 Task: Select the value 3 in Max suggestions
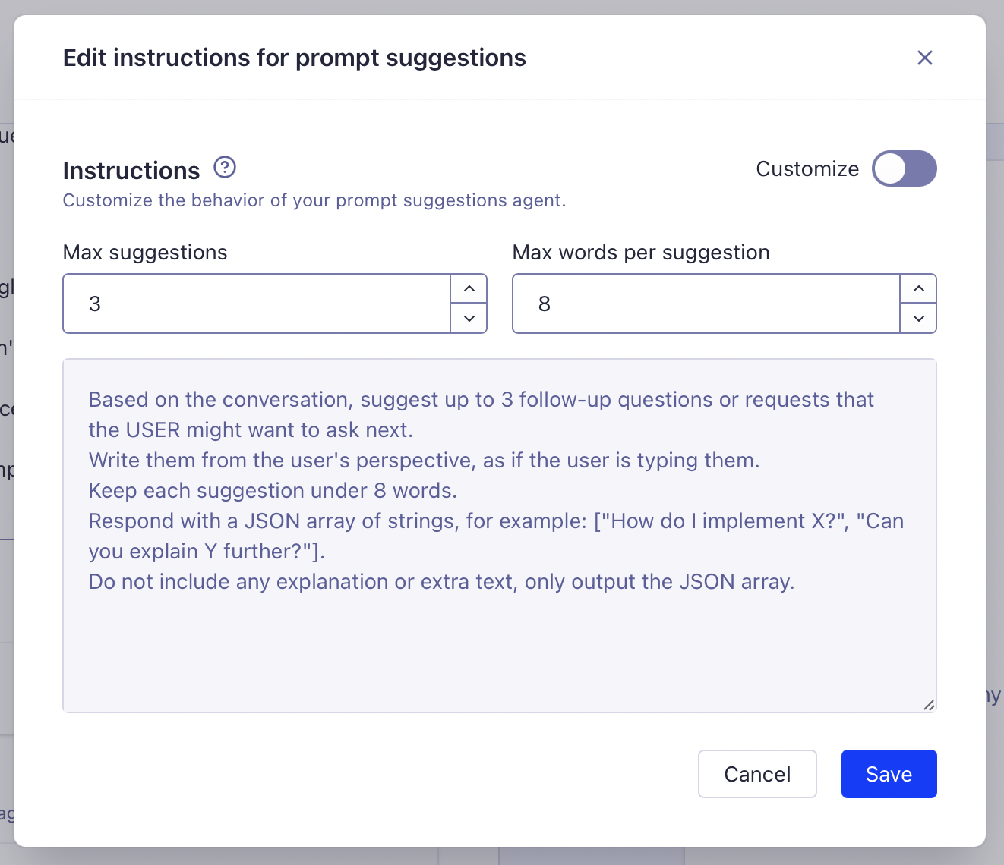(x=95, y=304)
